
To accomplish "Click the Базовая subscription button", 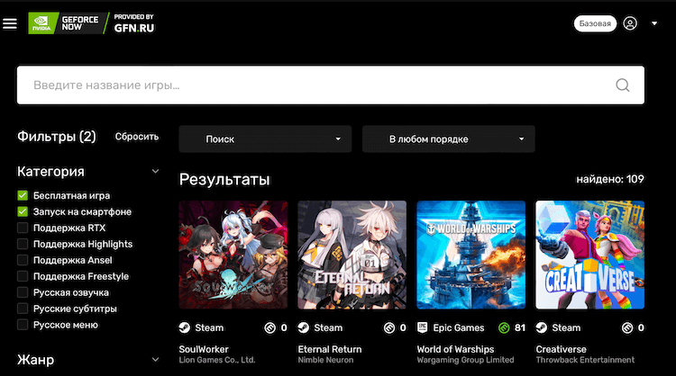I will tap(595, 23).
